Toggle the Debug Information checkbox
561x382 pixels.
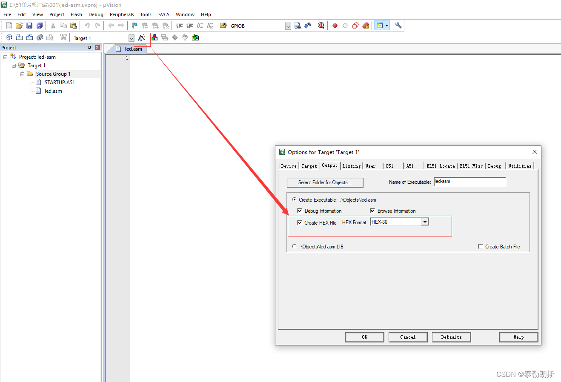300,211
